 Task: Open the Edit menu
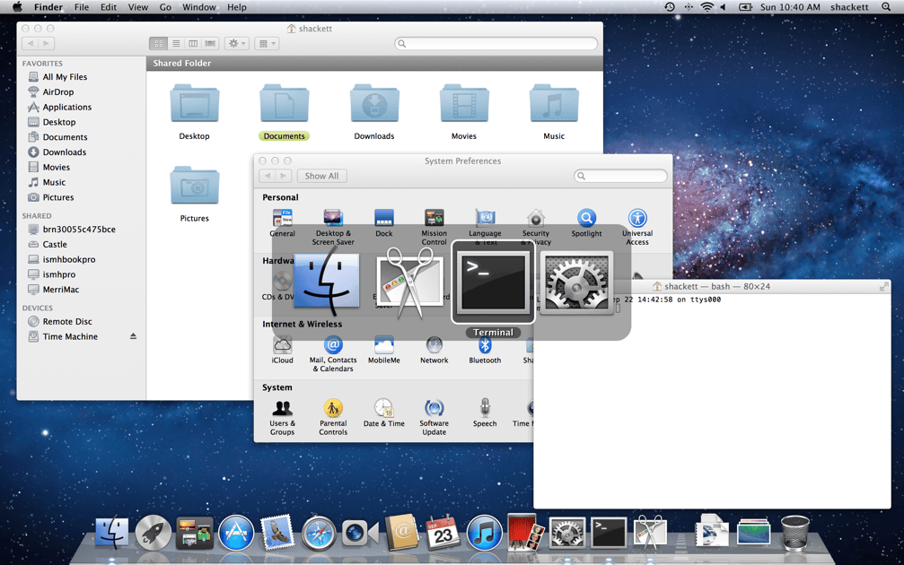pos(109,7)
